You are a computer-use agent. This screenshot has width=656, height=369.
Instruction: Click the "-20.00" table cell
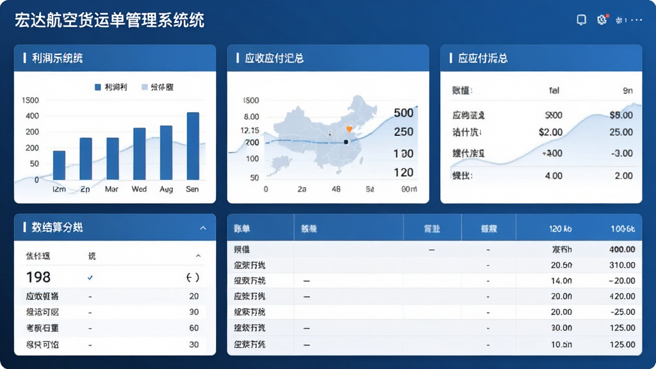tap(622, 281)
